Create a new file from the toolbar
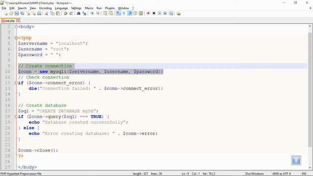This screenshot has width=313, height=176. click(x=5, y=14)
